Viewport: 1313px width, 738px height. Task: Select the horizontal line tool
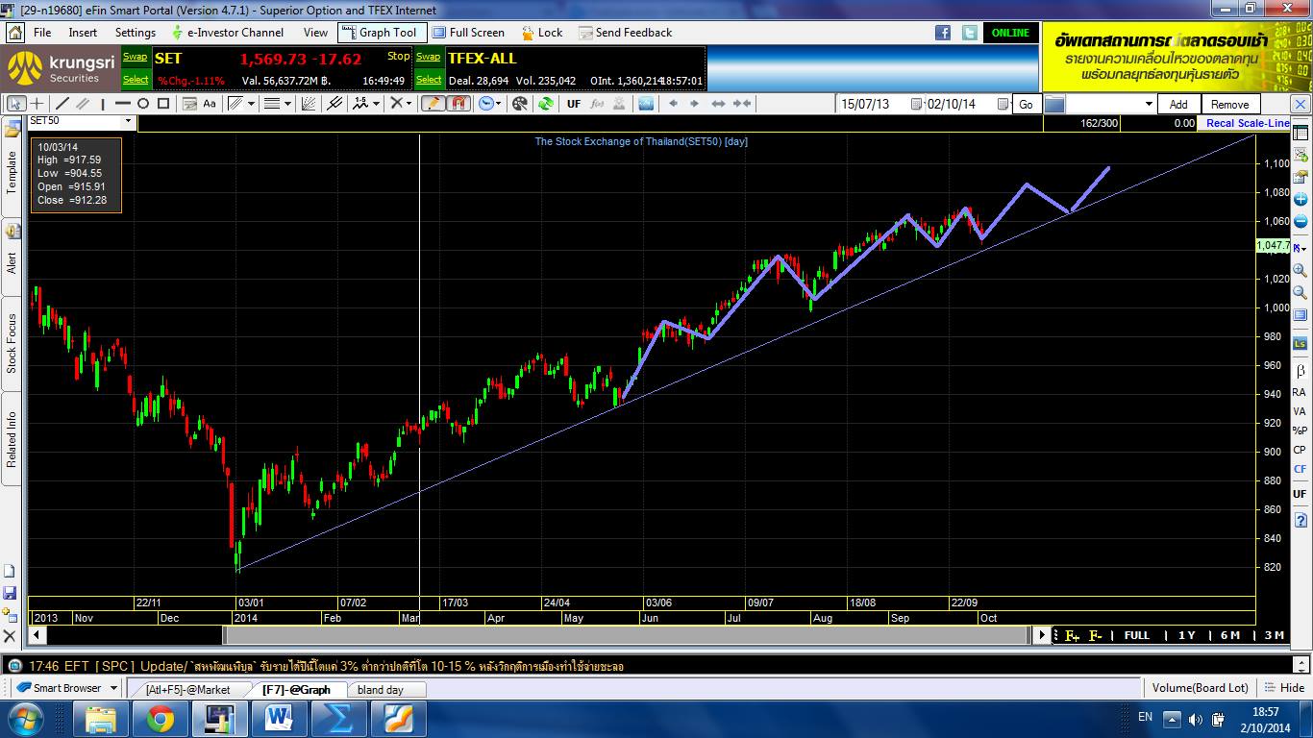(123, 104)
